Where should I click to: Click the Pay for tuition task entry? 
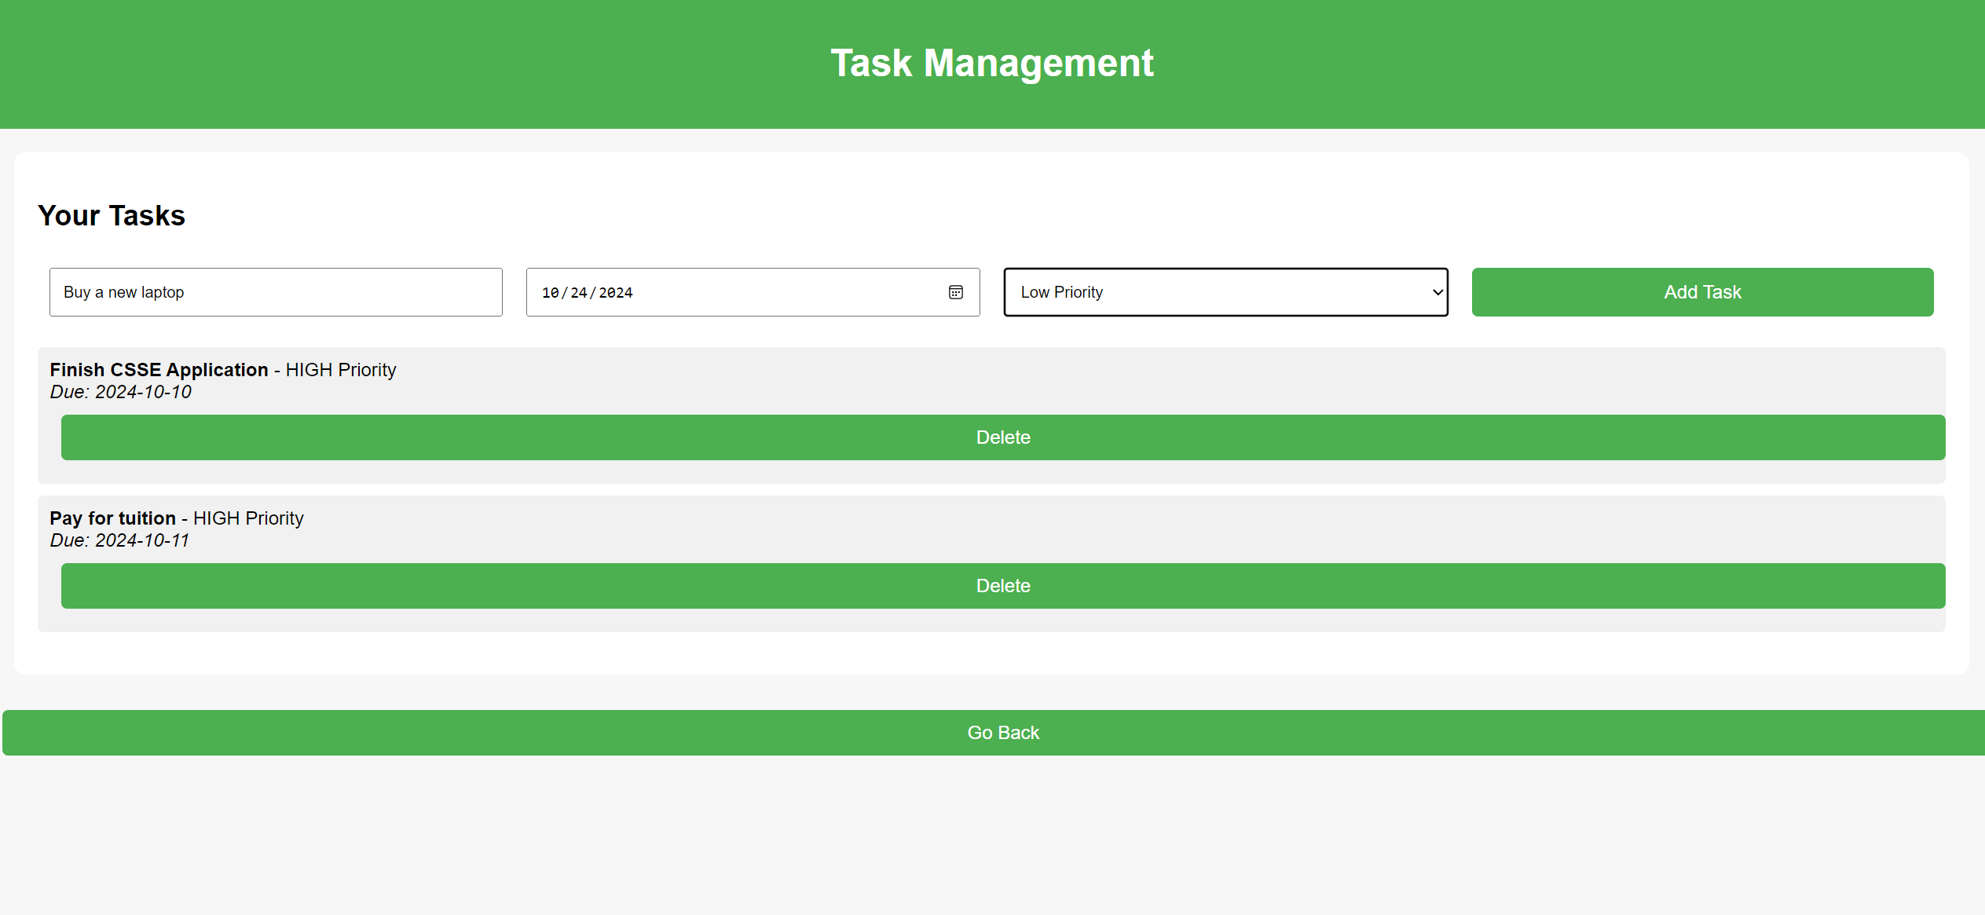pos(112,518)
